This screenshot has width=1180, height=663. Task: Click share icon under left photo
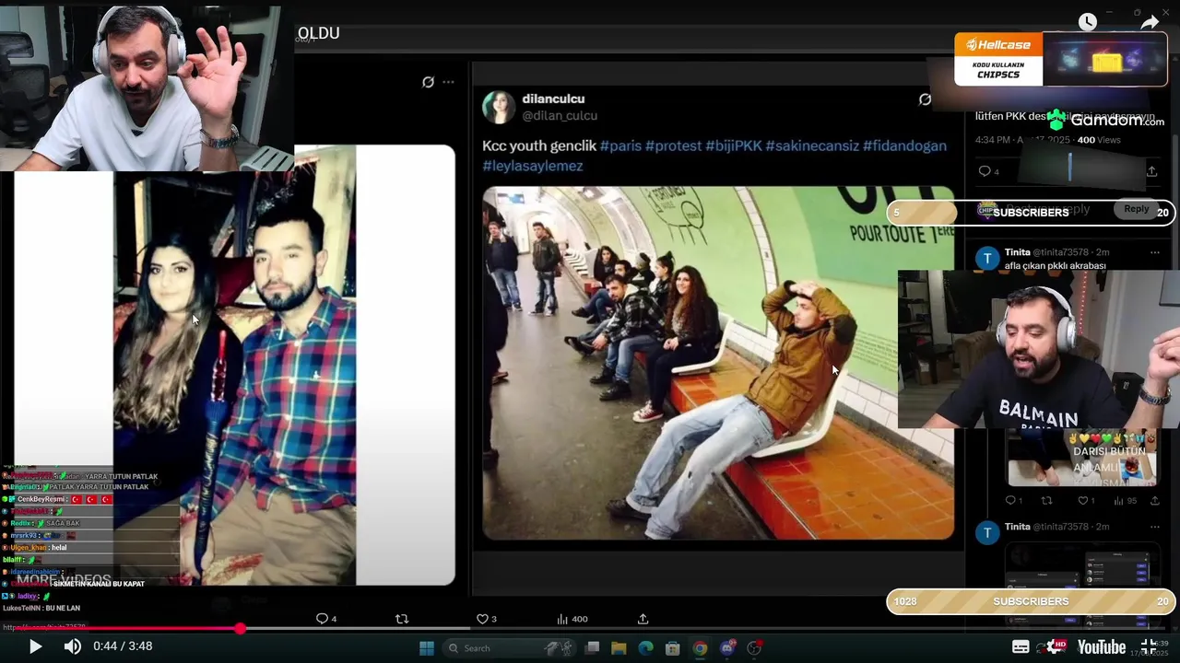pyautogui.click(x=643, y=619)
